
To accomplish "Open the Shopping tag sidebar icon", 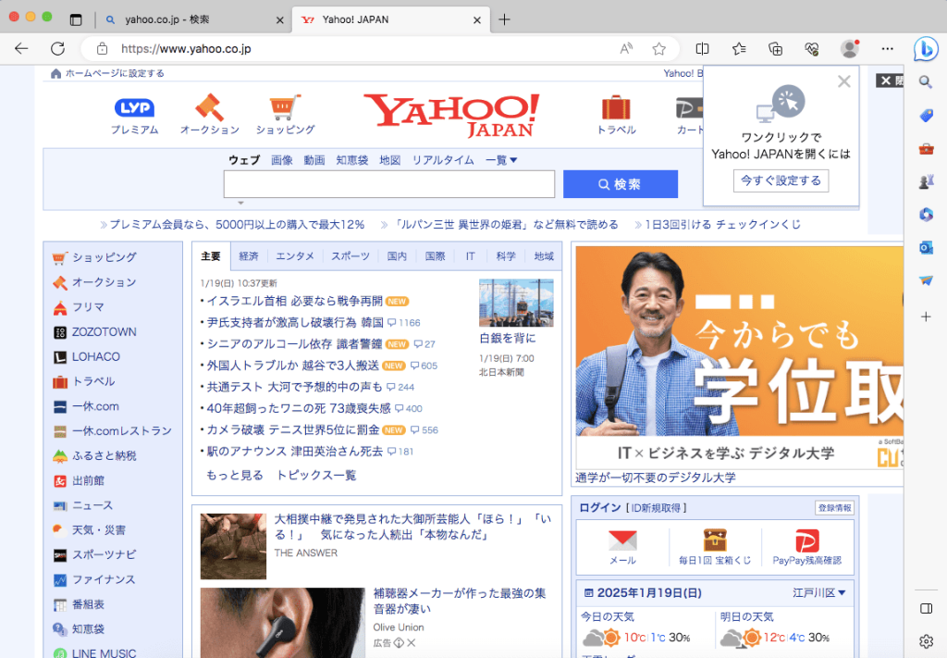I will (926, 115).
